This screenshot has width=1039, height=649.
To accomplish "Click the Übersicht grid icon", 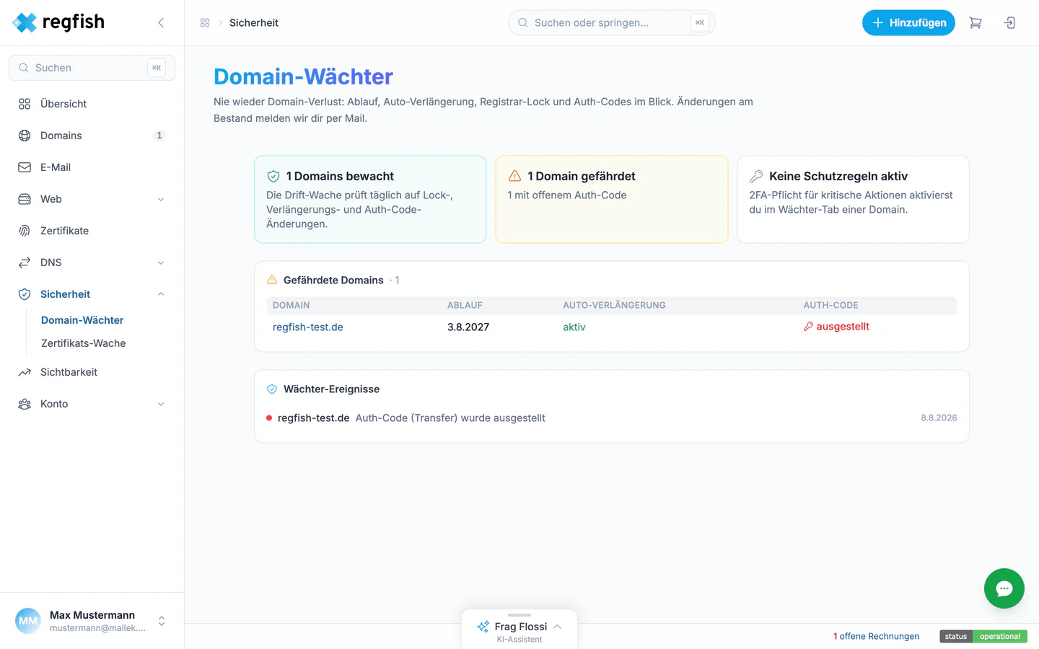I will 25,104.
